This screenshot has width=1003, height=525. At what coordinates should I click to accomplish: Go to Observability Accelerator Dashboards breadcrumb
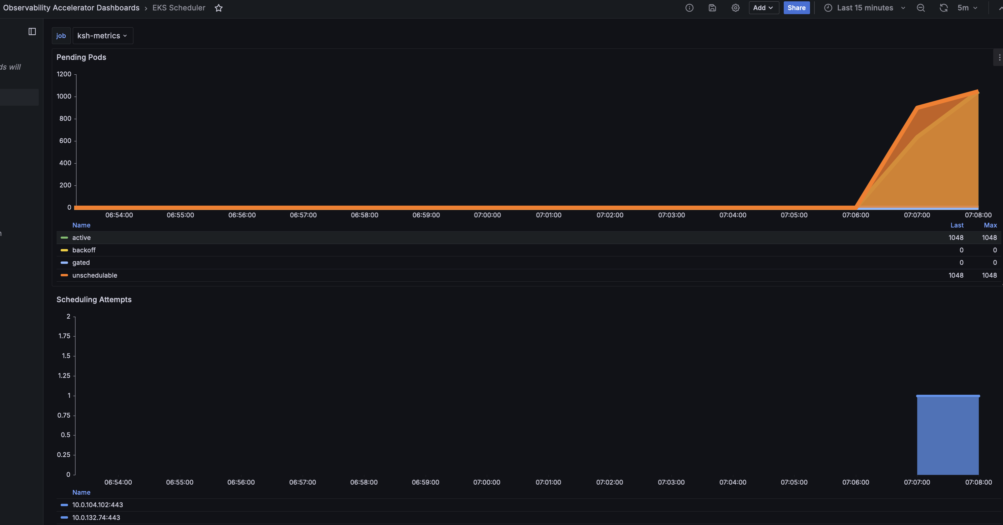pos(71,8)
